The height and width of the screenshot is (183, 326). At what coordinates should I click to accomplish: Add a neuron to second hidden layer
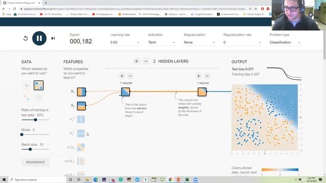(199, 76)
